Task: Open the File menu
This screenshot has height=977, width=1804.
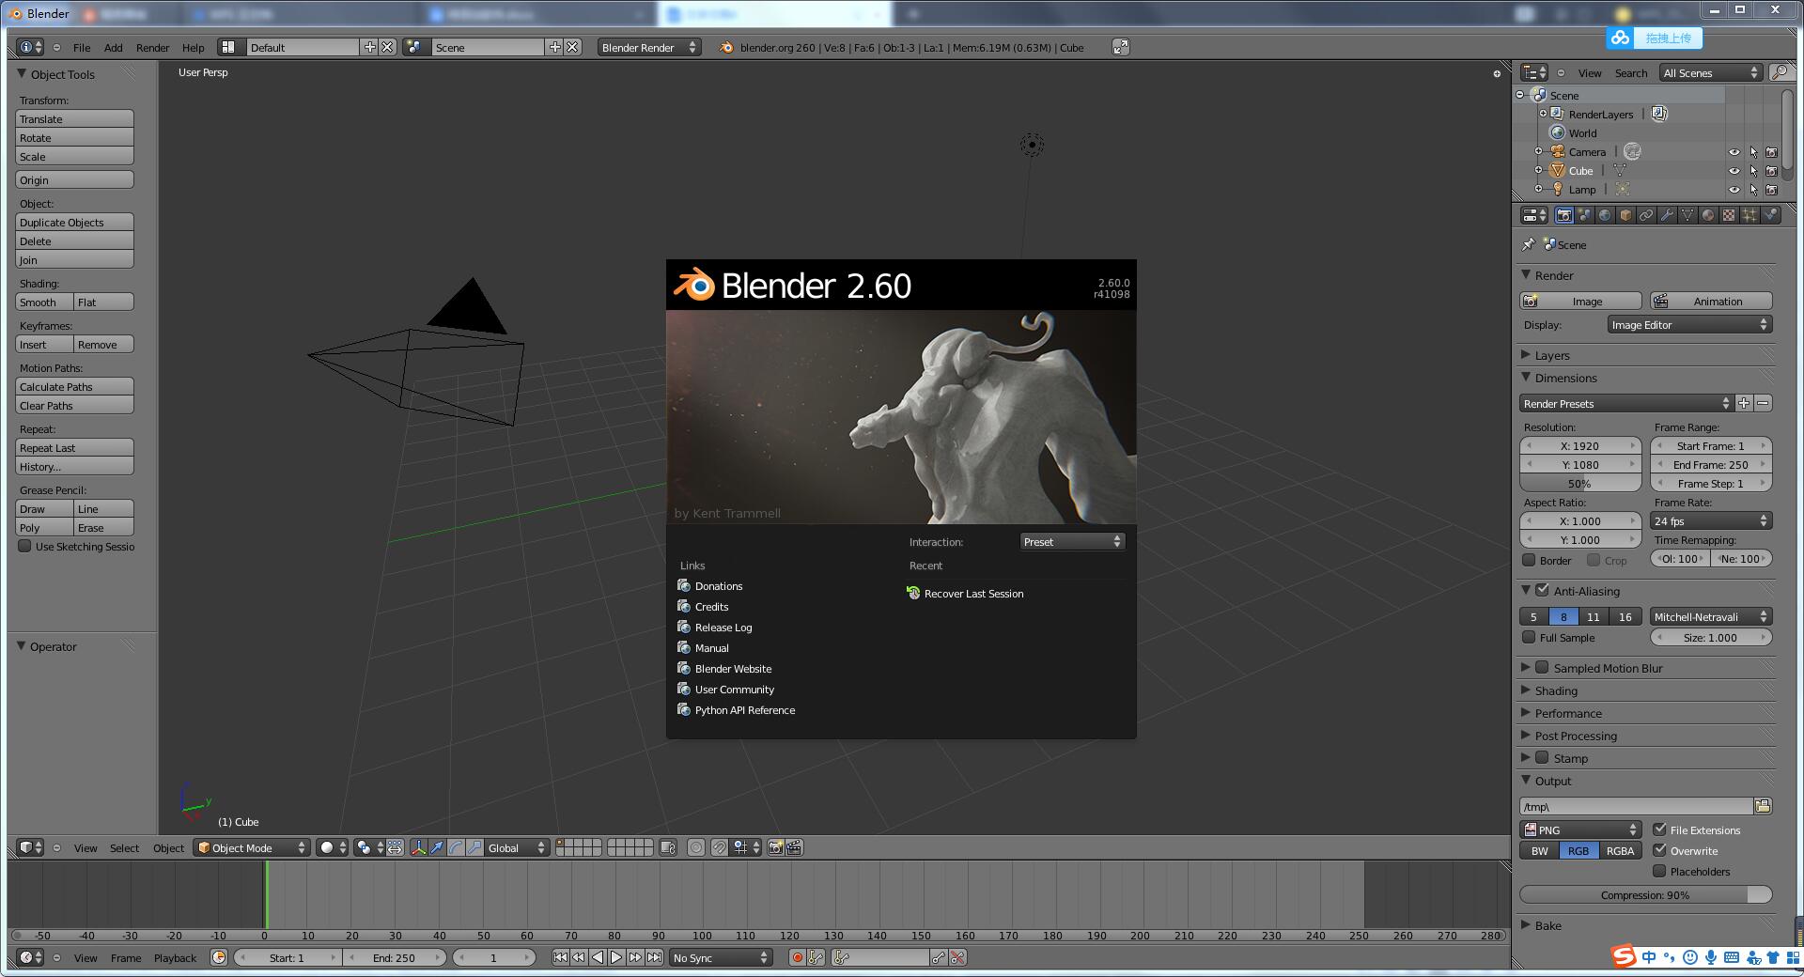Action: click(82, 47)
